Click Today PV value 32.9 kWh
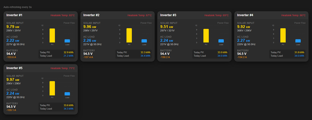Screen dimensions: 312x120 69,52
